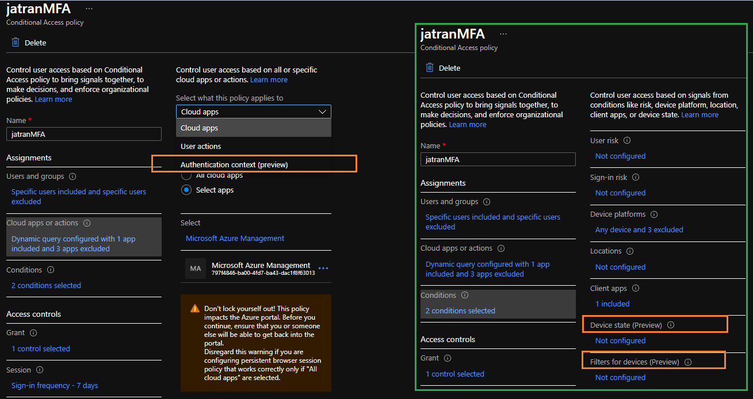Open the policy applies to dropdown

point(253,111)
